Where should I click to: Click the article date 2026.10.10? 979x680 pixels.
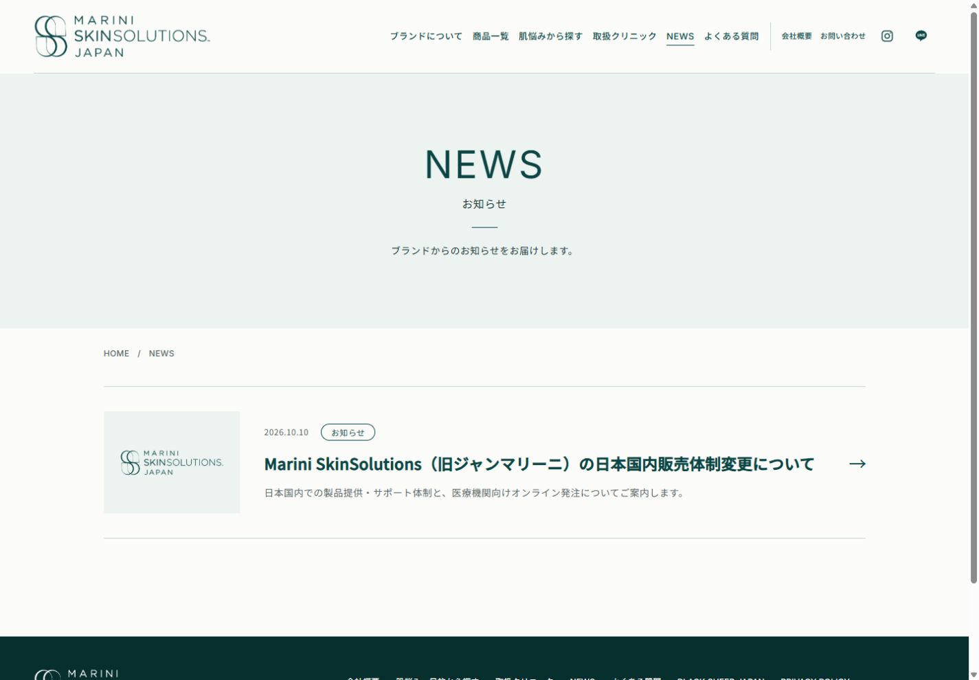pyautogui.click(x=286, y=432)
